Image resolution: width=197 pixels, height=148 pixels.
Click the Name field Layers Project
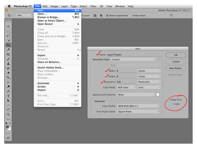click(x=135, y=55)
